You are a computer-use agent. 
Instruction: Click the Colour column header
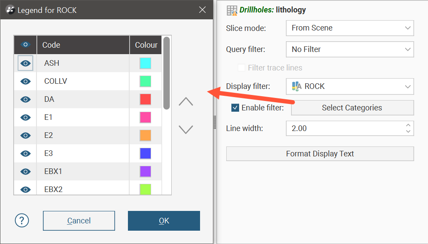pos(146,45)
